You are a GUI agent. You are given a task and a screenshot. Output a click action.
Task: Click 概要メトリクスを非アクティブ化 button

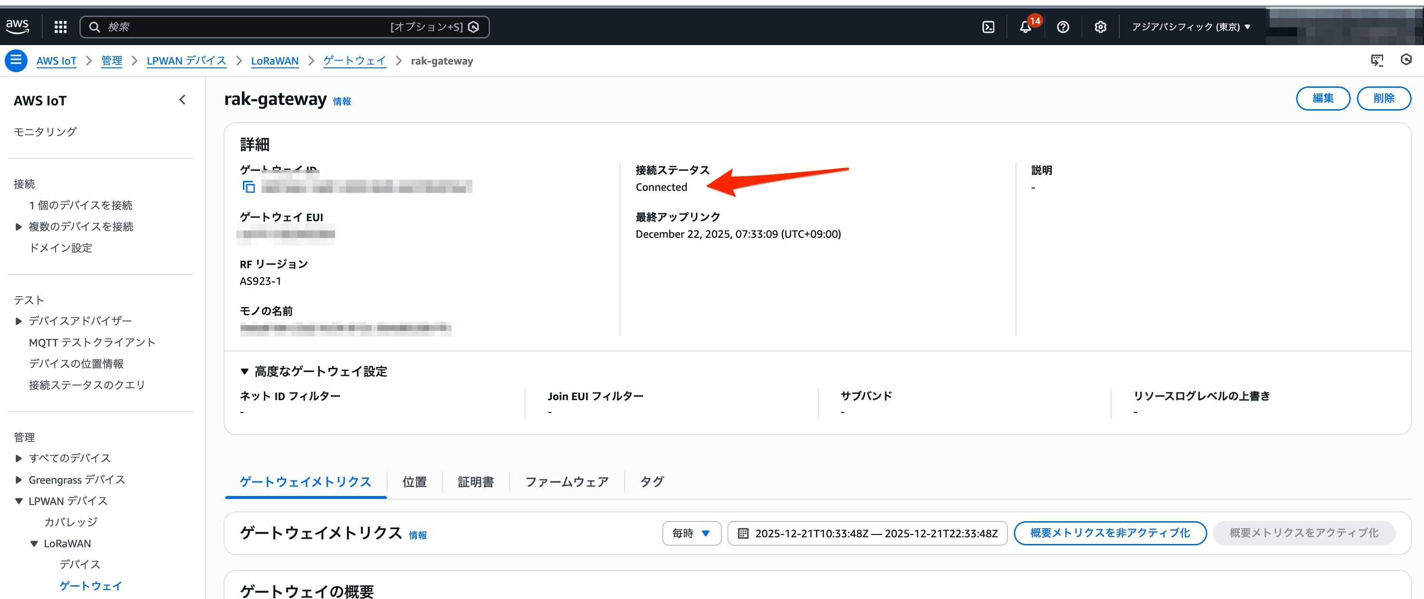1109,533
